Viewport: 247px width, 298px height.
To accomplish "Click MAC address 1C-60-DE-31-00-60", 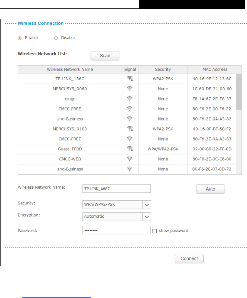I will (x=212, y=89).
